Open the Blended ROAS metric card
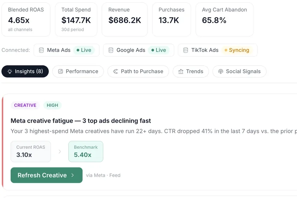This screenshot has height=198, width=297. pyautogui.click(x=26, y=20)
